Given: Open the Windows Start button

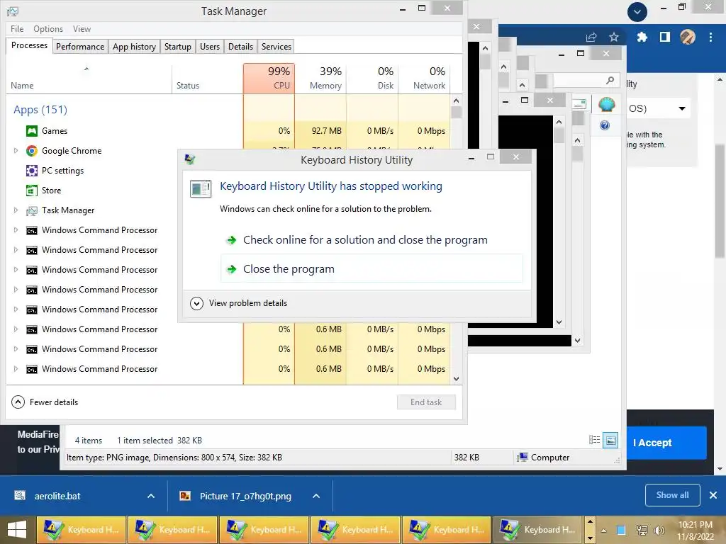Looking at the screenshot, I should point(17,530).
